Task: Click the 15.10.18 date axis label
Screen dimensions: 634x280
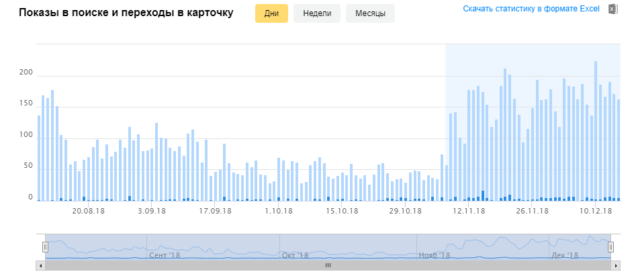Action: point(343,211)
